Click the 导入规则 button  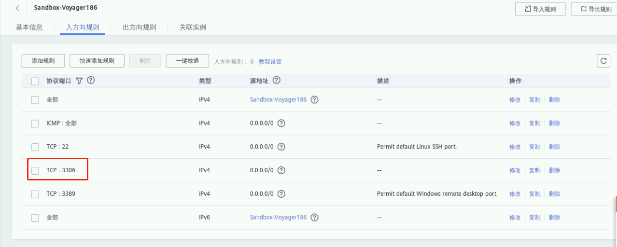(x=540, y=9)
